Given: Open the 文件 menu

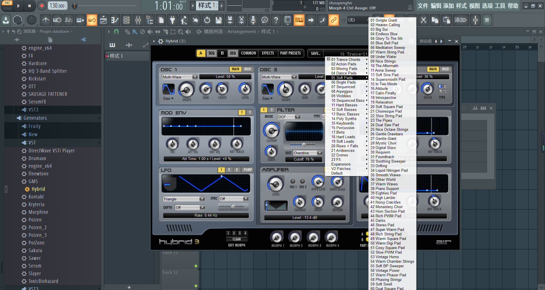Looking at the screenshot, I should [423, 6].
